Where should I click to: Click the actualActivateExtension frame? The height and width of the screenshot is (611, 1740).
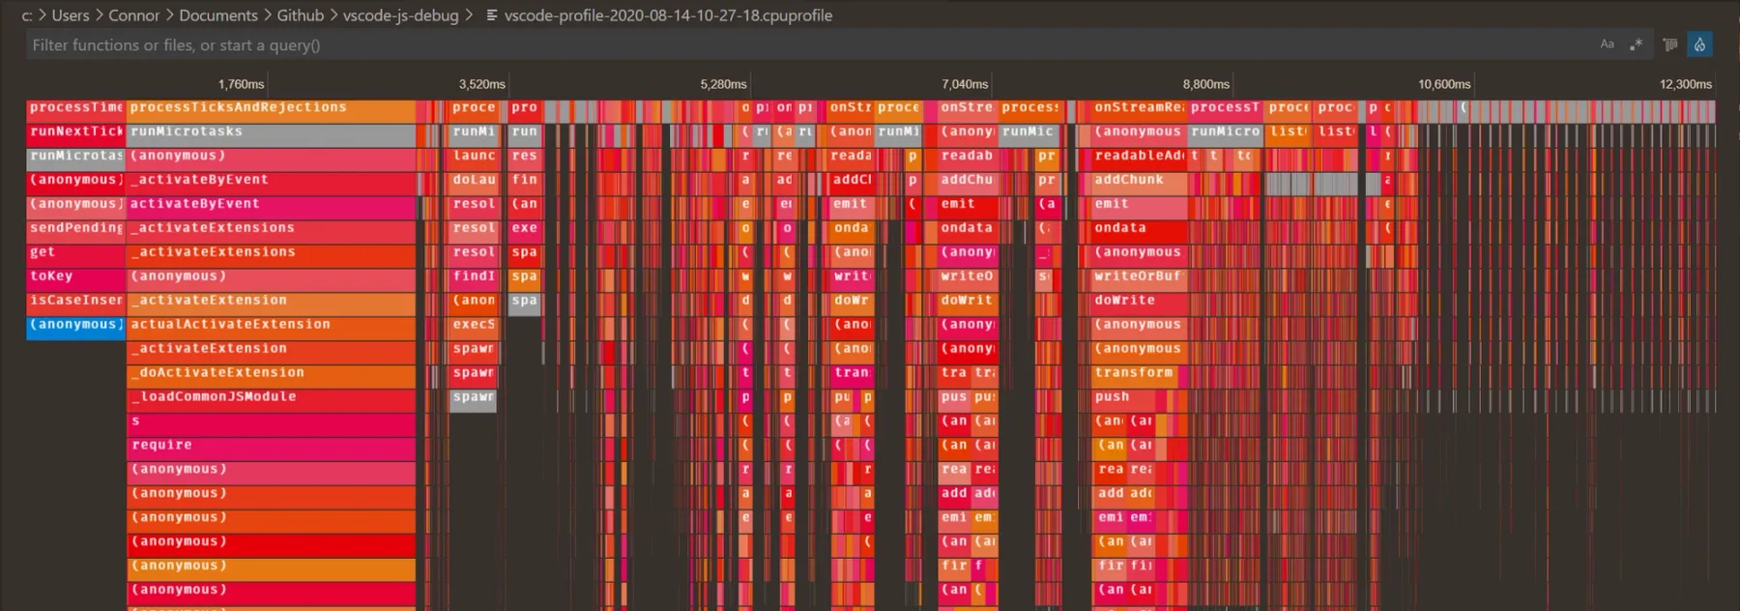click(x=271, y=326)
